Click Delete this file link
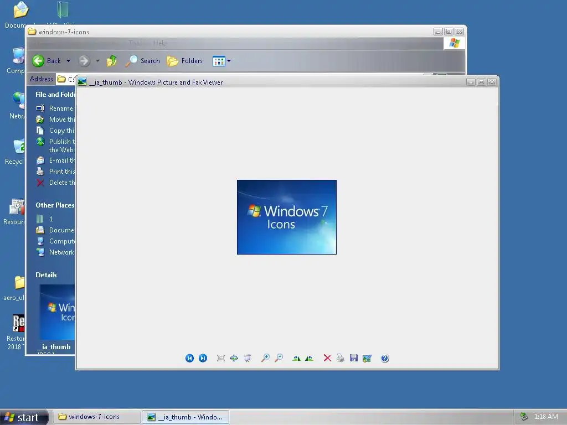 click(55, 183)
